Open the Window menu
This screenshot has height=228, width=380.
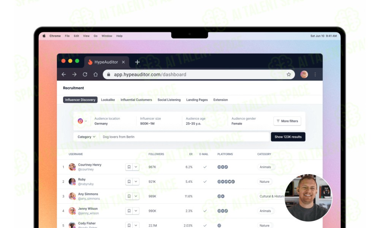click(x=107, y=36)
